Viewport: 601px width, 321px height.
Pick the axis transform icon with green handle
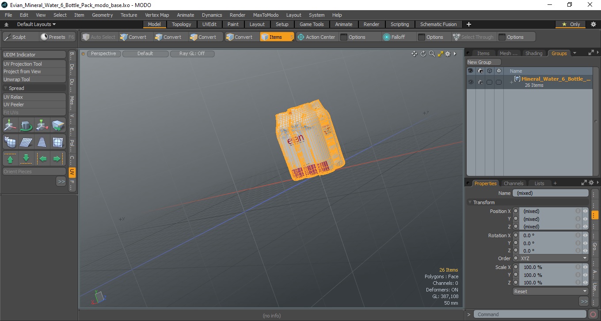[42, 126]
